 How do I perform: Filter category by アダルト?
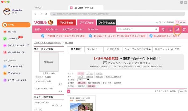tap(89, 73)
